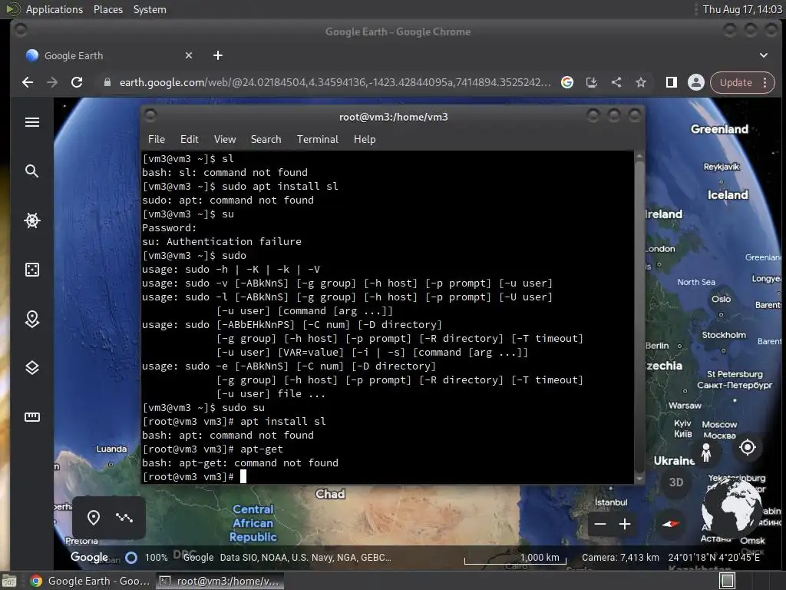Switch to root@vm3 terminal taskbar entry
This screenshot has width=786, height=590.
pyautogui.click(x=220, y=581)
